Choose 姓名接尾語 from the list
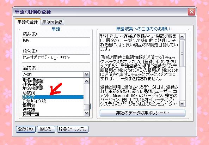The width and height of the screenshot is (209, 145). (53, 84)
